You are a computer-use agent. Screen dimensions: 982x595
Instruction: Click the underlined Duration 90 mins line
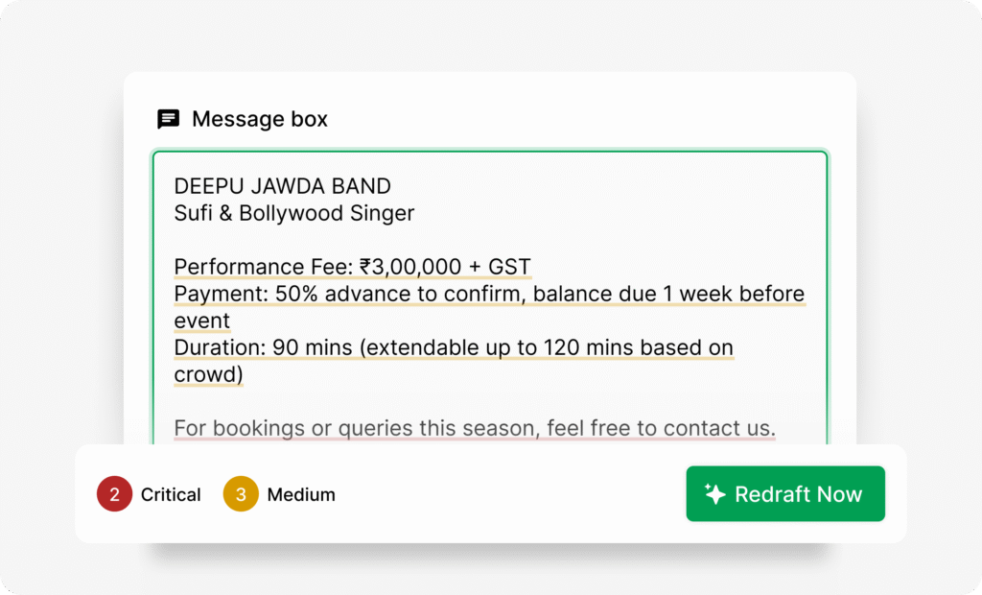click(x=454, y=347)
